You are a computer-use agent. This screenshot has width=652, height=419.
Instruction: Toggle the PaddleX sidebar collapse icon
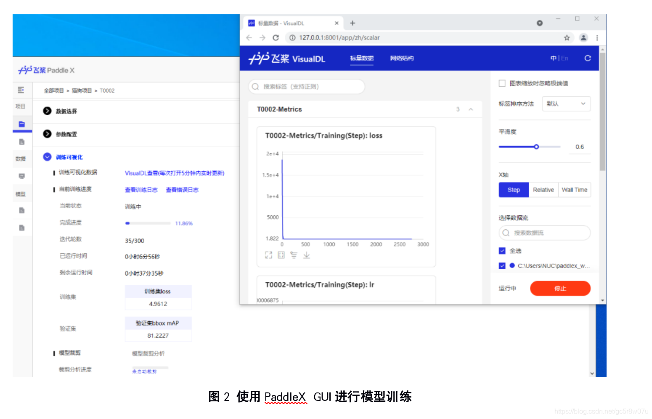[21, 90]
